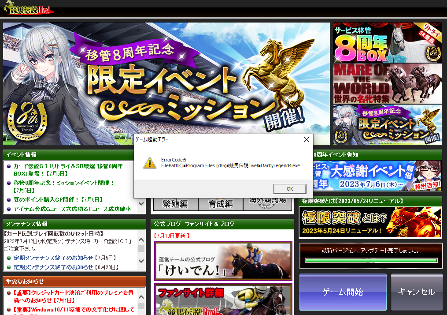
Task: Click the green update progress bar
Action: 371,260
